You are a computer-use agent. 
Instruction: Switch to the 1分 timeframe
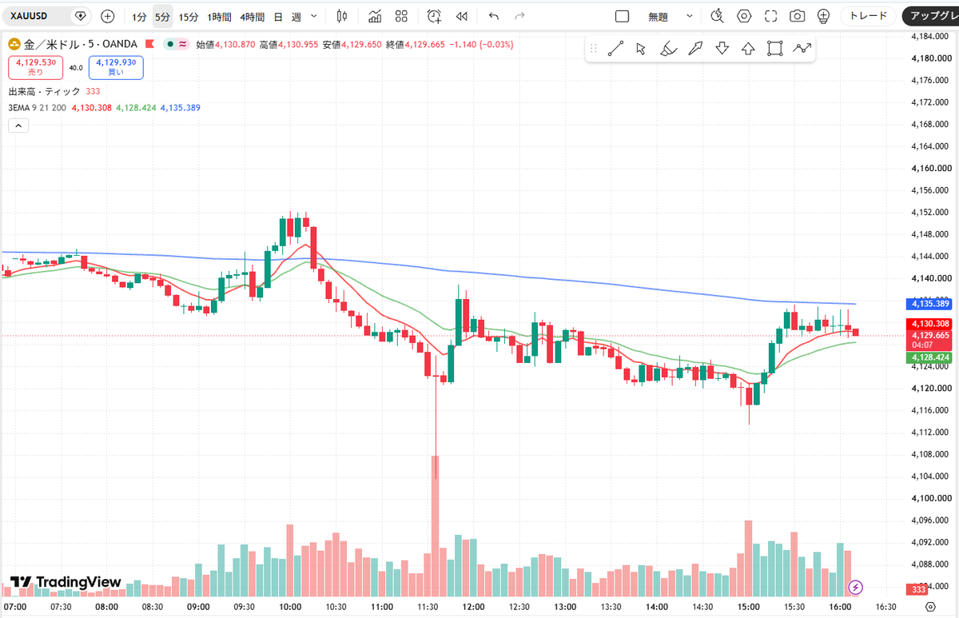click(x=139, y=16)
